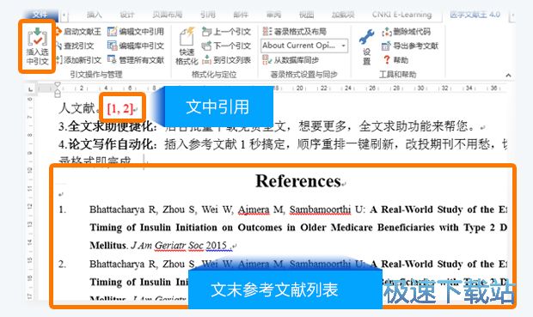Click 'J Am Geriatr Soc 2015' in reference 1
Viewport: 533px width, 317px height.
click(179, 245)
